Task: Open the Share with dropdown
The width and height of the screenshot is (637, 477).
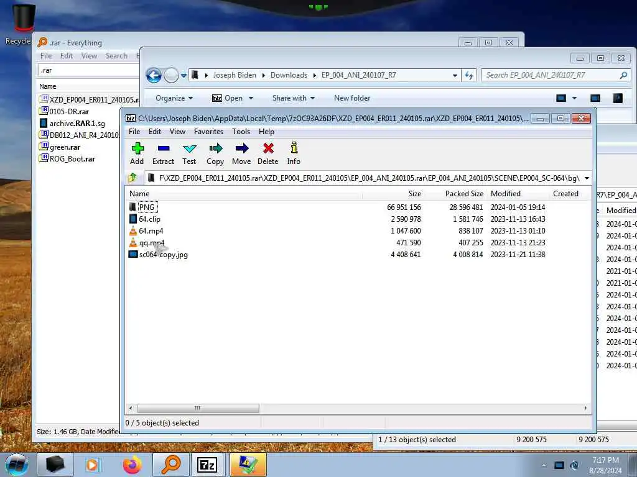Action: coord(294,98)
